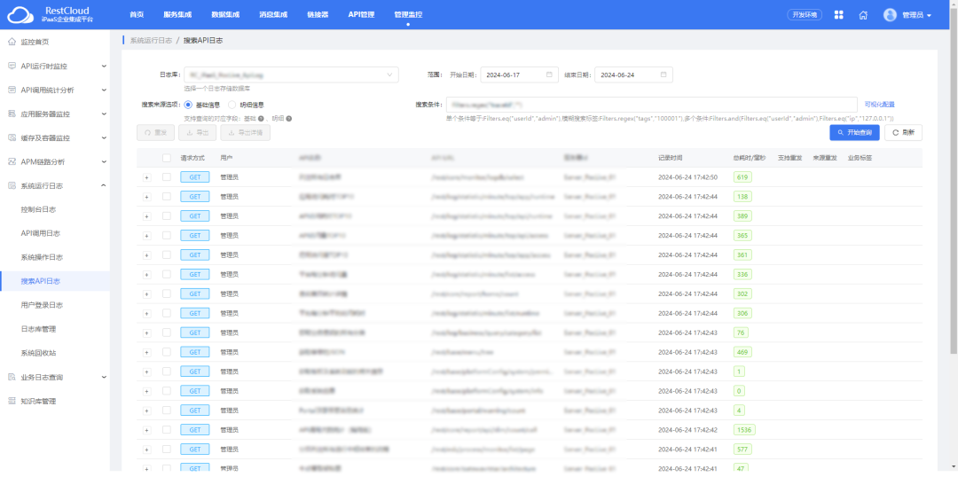The width and height of the screenshot is (958, 477).
Task: Select the 明细信息 radio option
Action: point(232,105)
